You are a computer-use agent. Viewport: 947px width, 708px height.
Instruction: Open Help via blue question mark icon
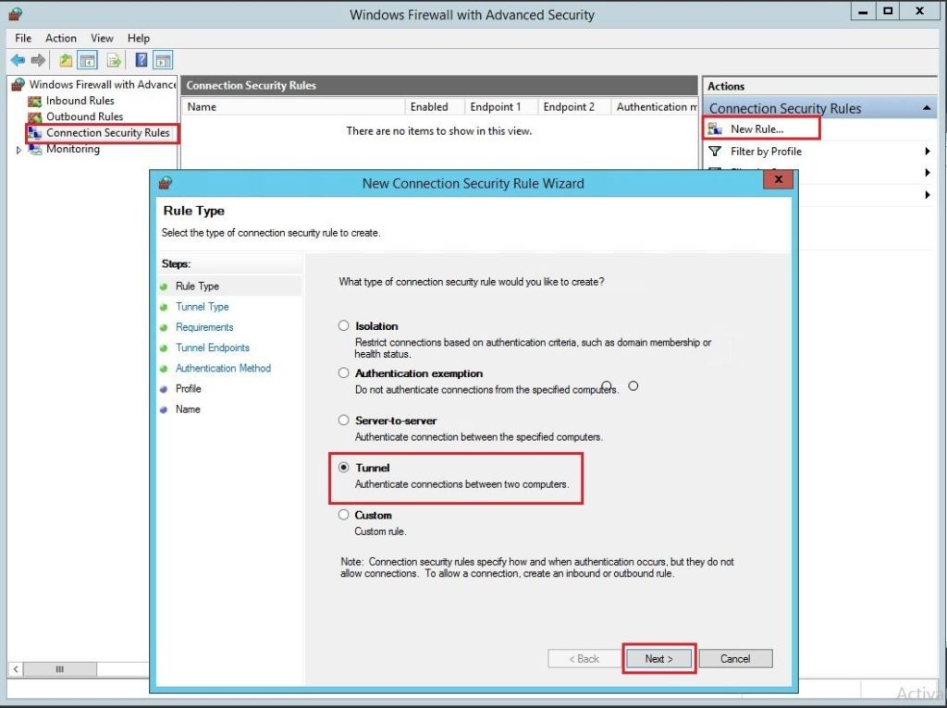coord(141,60)
